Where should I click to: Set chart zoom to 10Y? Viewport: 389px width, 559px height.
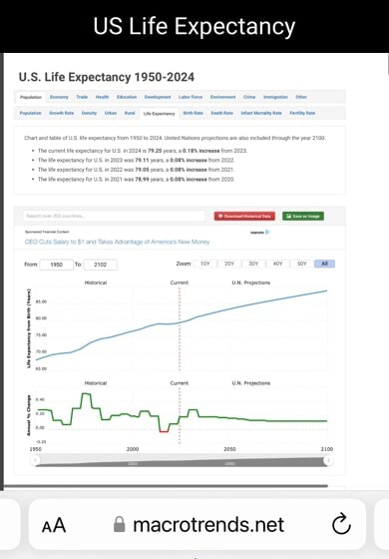[x=205, y=264]
